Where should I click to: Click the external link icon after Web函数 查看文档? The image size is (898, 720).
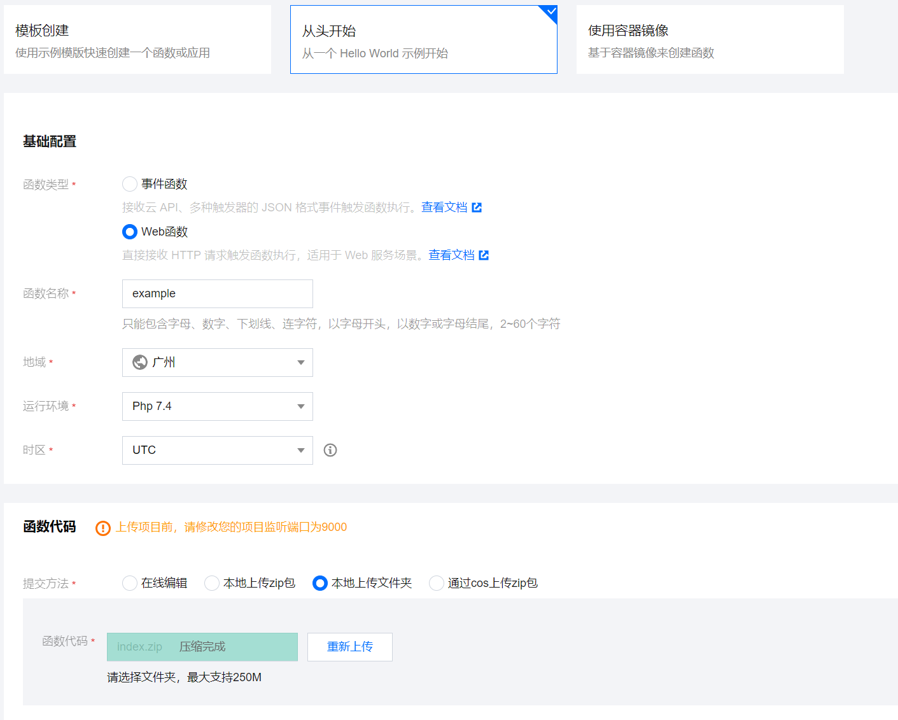click(484, 255)
